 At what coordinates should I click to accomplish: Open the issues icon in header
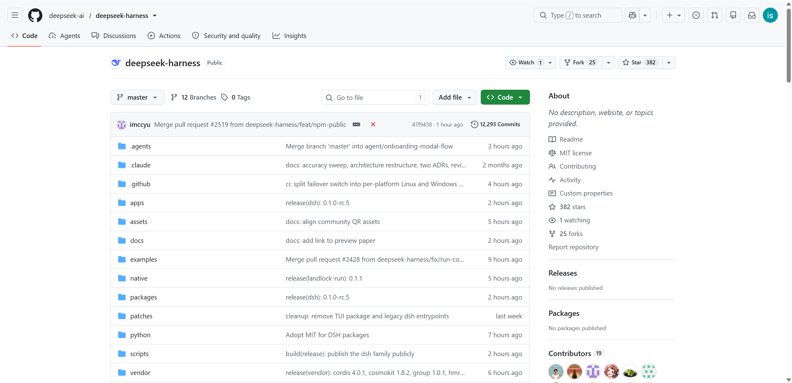click(x=696, y=15)
